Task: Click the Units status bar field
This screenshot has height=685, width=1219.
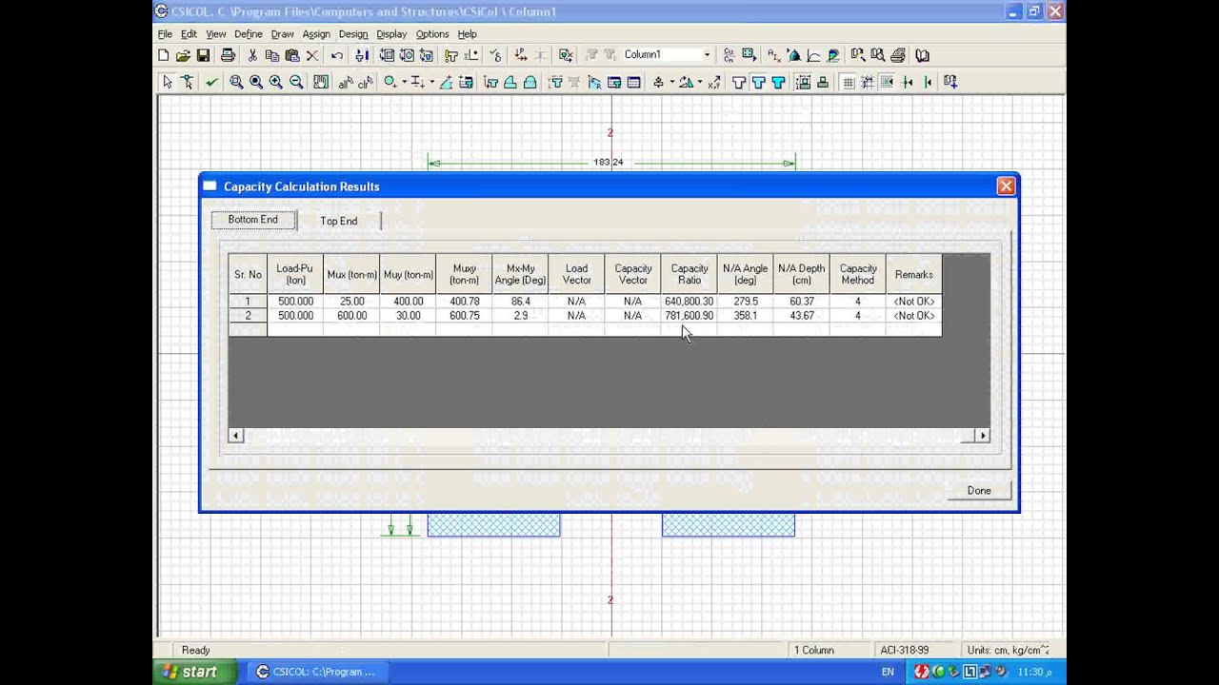Action: tap(1009, 650)
